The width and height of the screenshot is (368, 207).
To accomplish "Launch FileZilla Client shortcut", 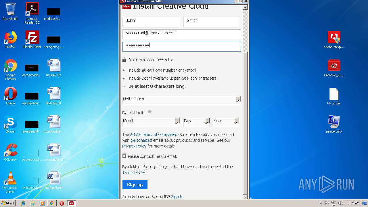I will coord(32,40).
